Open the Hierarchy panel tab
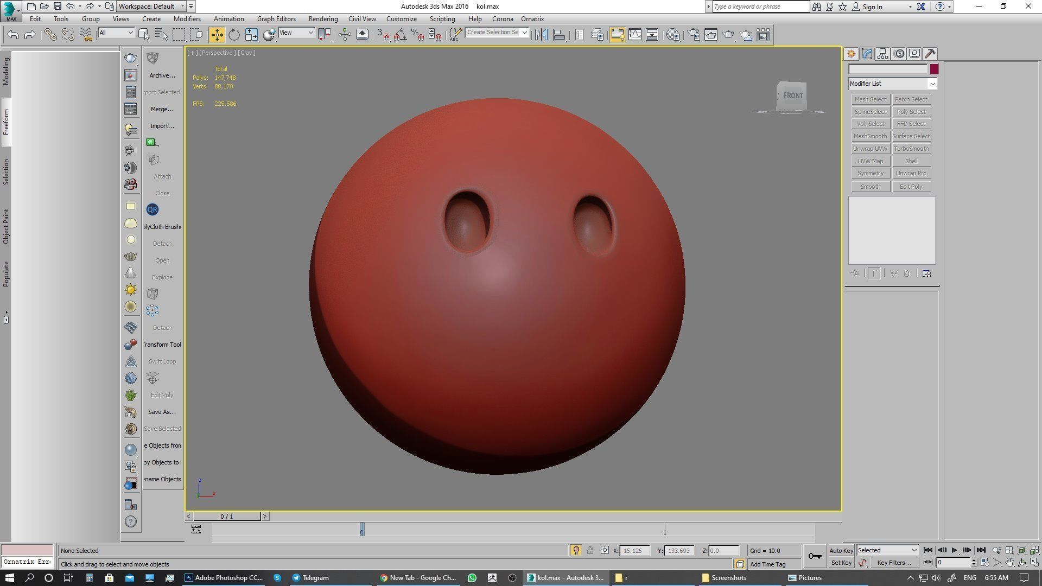Screen dimensions: 1042x586 point(882,54)
